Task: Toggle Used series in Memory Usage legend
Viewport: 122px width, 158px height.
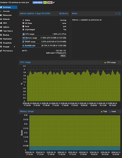Action: [x=113, y=111]
